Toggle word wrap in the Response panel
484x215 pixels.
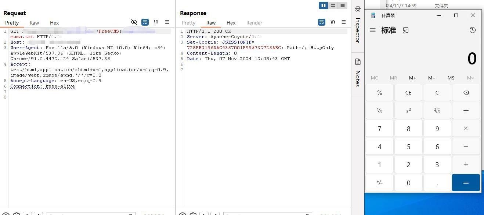(322, 22)
